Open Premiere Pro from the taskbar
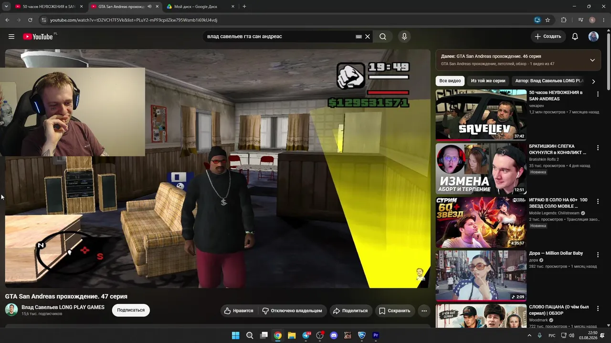Image resolution: width=611 pixels, height=343 pixels. coord(376,335)
